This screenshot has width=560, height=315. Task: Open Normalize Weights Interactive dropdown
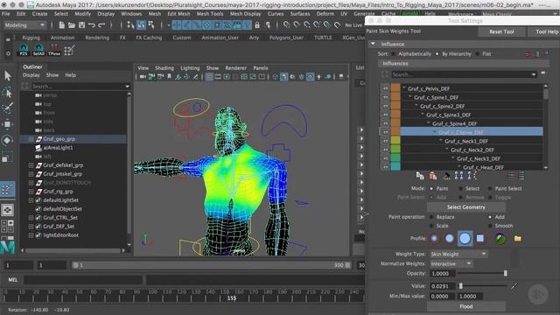(451, 264)
